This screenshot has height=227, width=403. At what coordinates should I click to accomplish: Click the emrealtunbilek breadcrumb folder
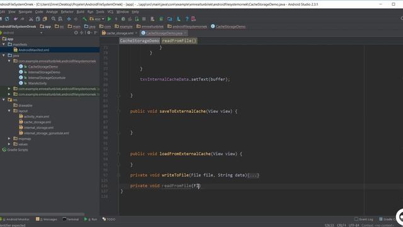click(150, 26)
